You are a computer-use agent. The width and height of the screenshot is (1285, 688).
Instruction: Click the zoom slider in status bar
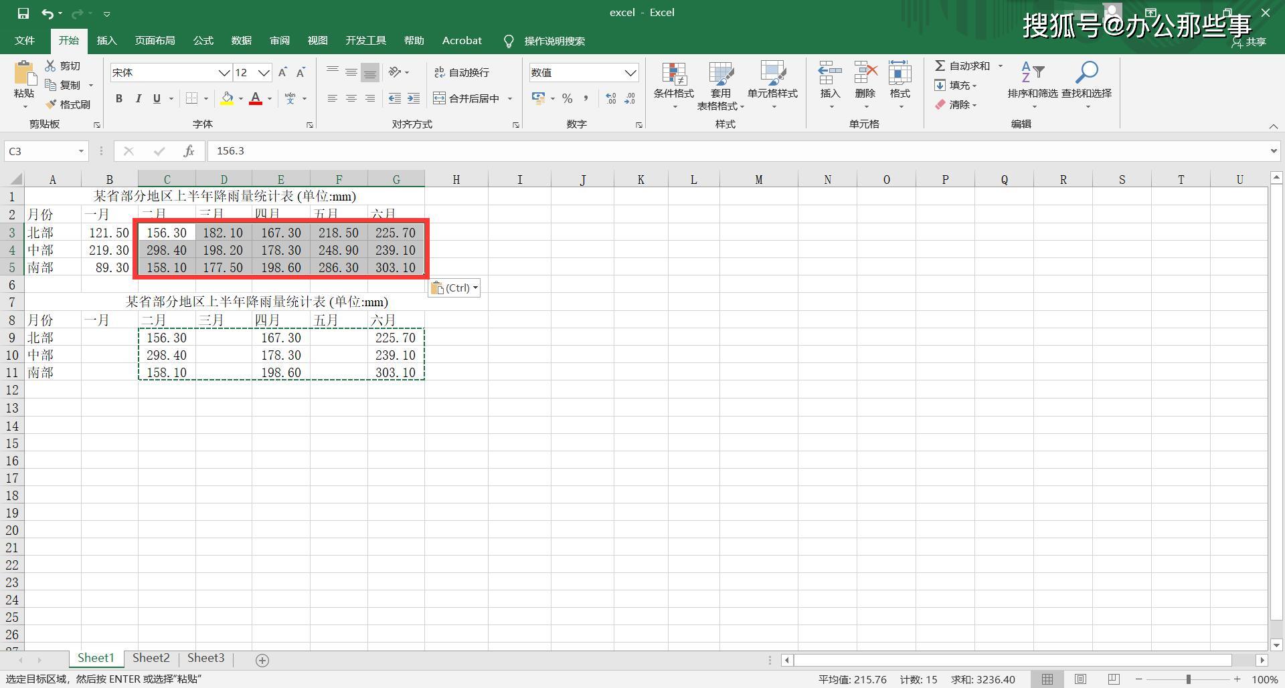(x=1189, y=679)
